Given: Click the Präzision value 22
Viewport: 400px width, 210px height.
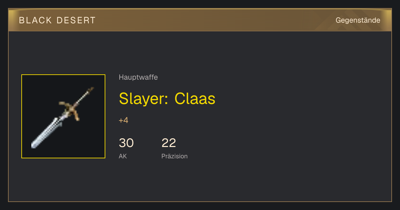Looking at the screenshot, I should [169, 143].
